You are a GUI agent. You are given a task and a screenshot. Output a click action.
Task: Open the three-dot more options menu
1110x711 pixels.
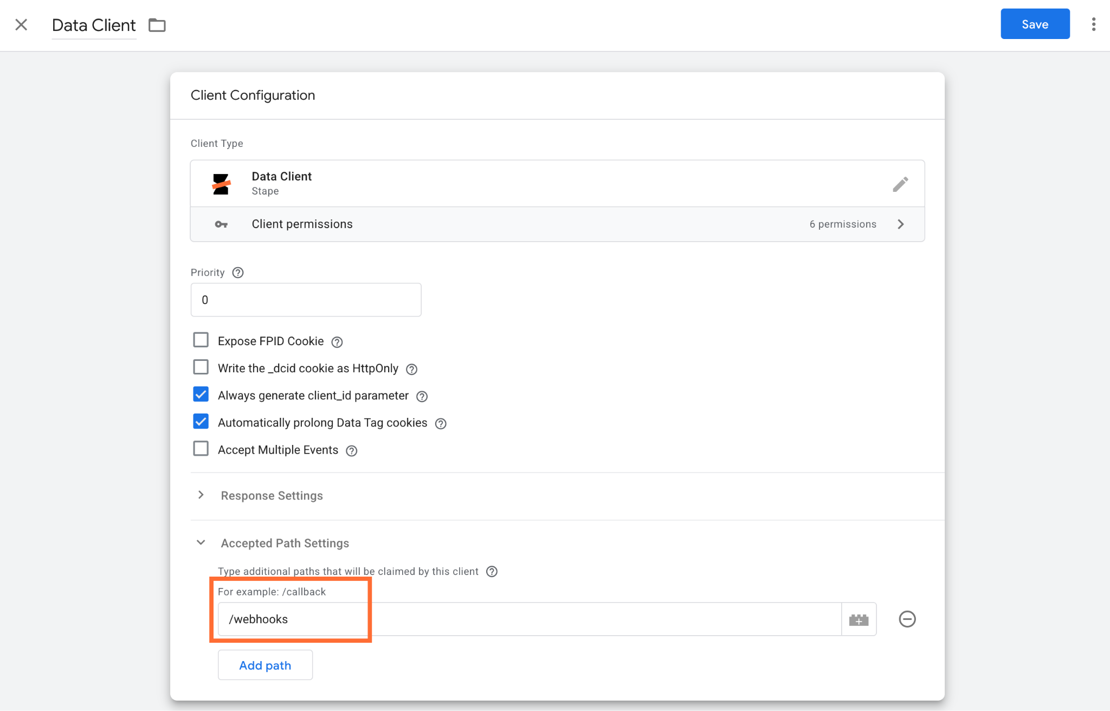(1094, 24)
